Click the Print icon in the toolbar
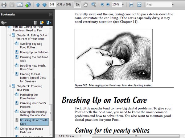 pos(4,5)
